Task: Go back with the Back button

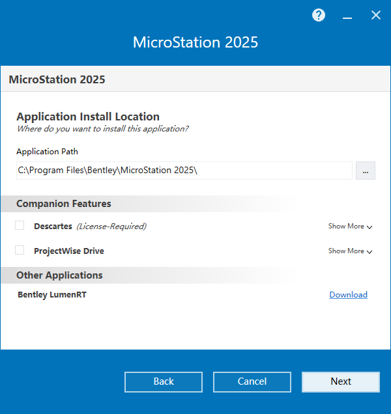Action: pyautogui.click(x=164, y=381)
